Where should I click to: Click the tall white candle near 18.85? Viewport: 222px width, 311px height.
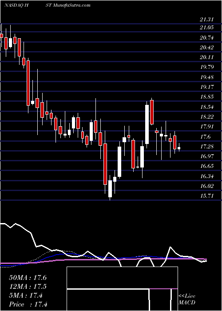click(147, 124)
